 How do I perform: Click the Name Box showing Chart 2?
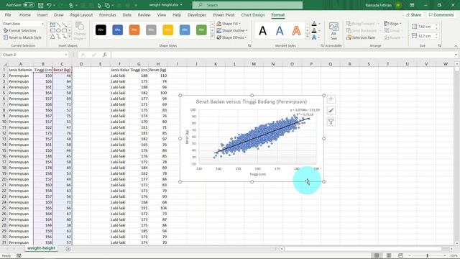coord(32,55)
